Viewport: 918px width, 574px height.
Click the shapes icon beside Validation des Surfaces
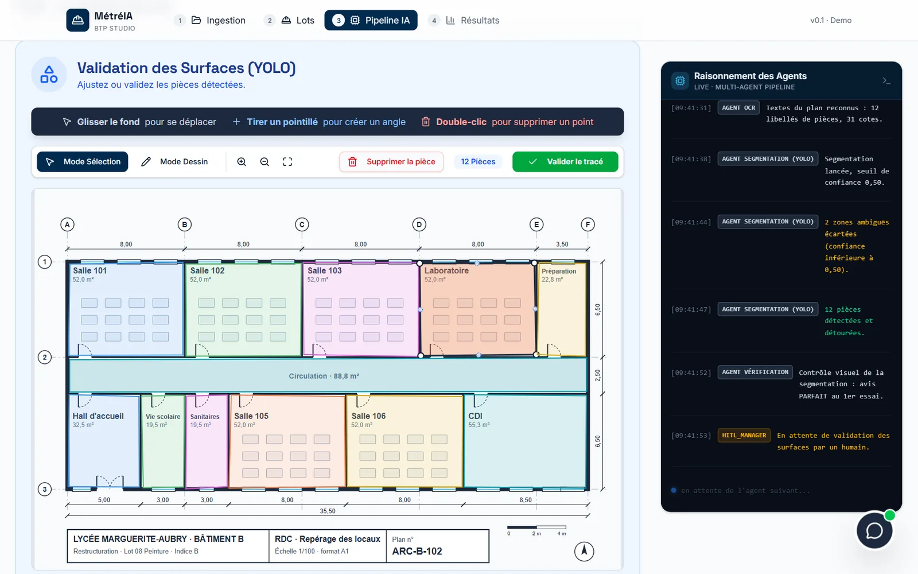tap(49, 75)
